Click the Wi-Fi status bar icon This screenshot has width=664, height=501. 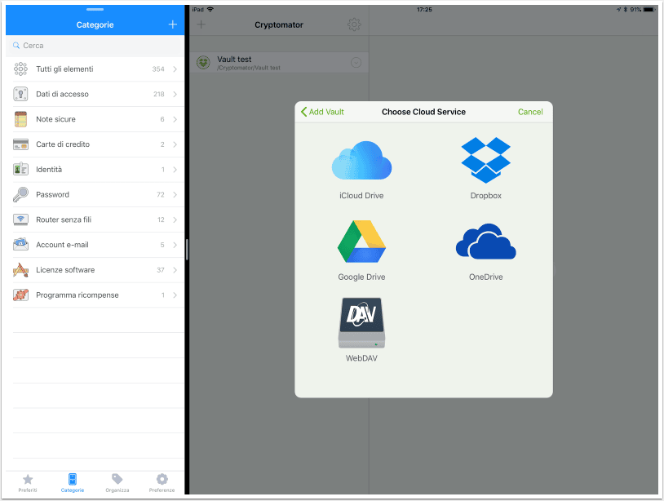[210, 9]
